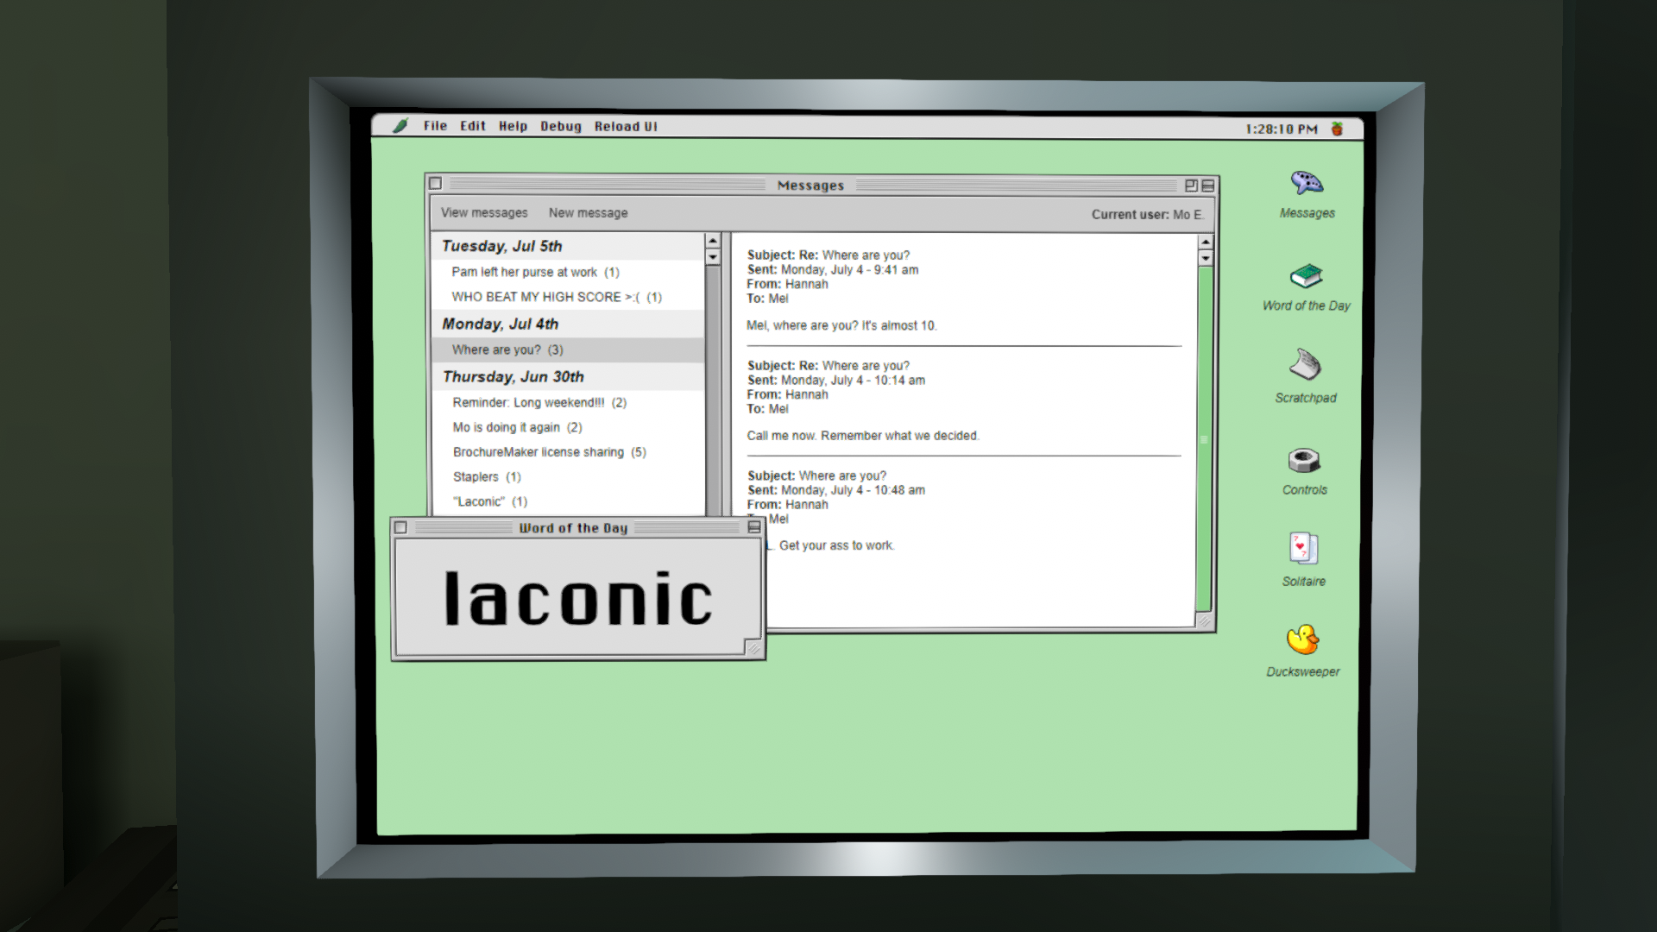1657x932 pixels.
Task: Click the New message button
Action: [x=588, y=213]
